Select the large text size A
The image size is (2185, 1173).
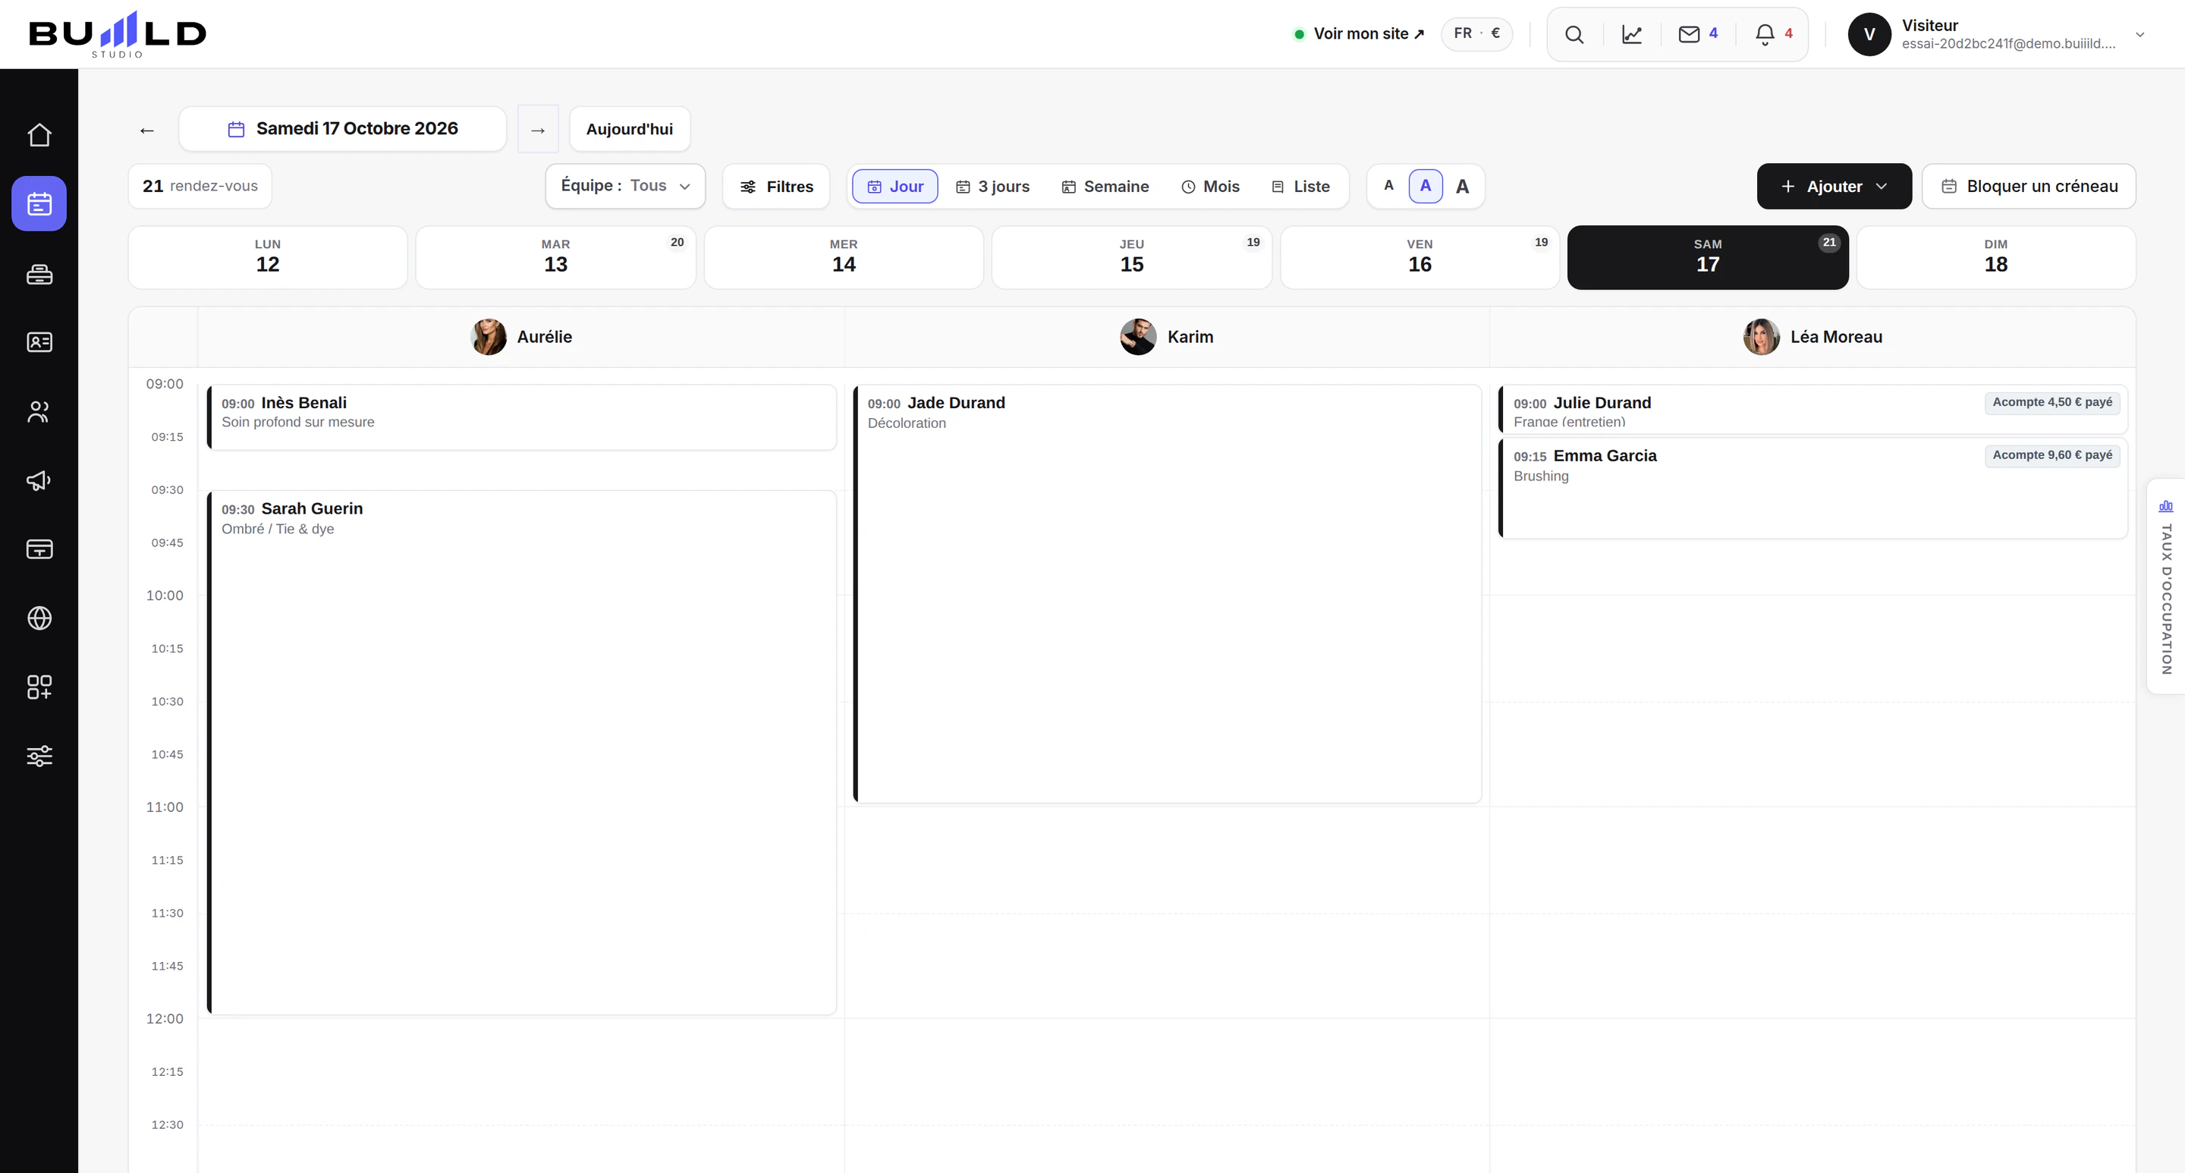(x=1462, y=186)
